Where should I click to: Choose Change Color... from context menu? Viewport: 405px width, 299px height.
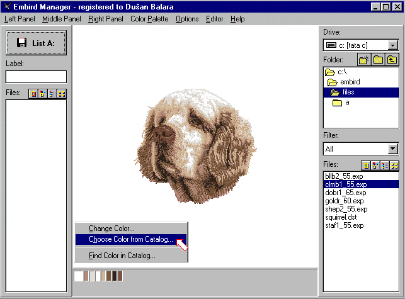(131, 228)
